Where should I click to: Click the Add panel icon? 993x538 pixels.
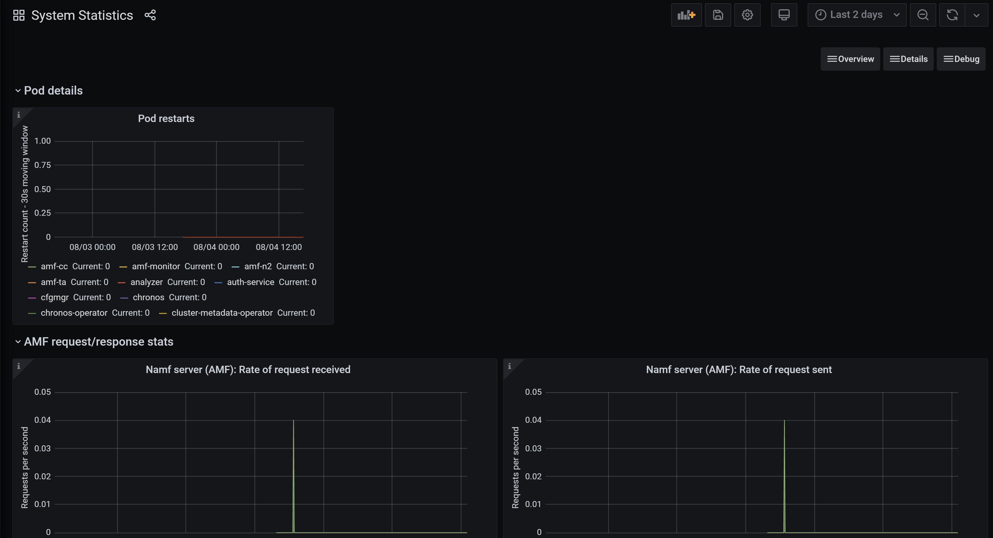686,15
